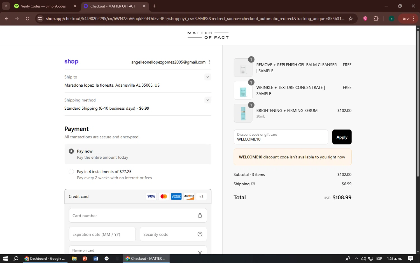Click the browser forward arrow
420x263 pixels.
click(17, 19)
